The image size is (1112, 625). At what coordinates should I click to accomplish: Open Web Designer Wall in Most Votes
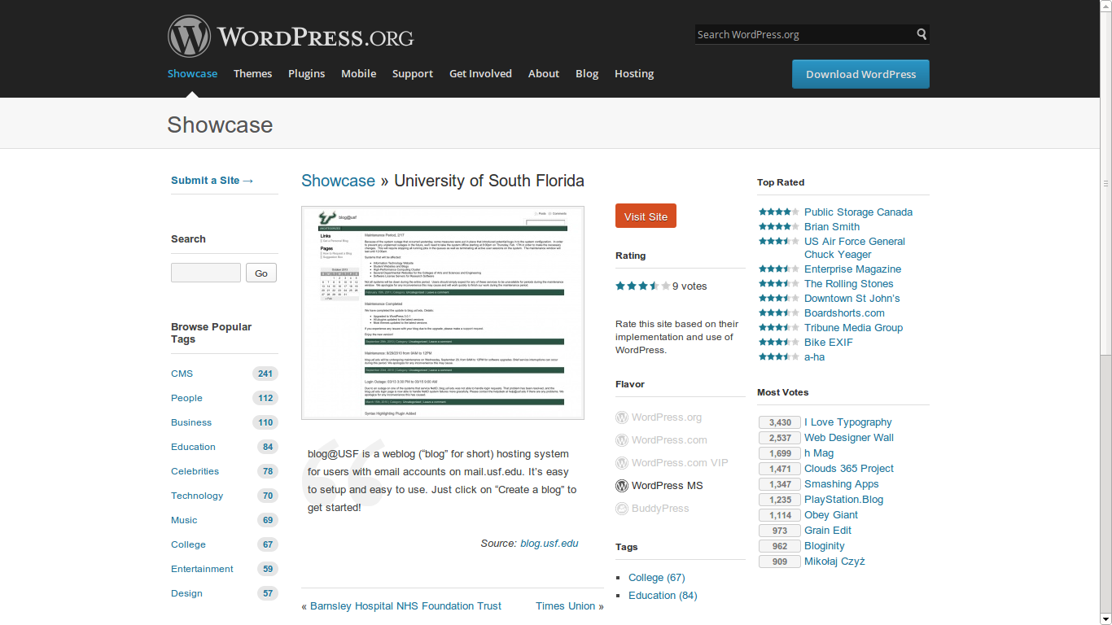tap(849, 438)
